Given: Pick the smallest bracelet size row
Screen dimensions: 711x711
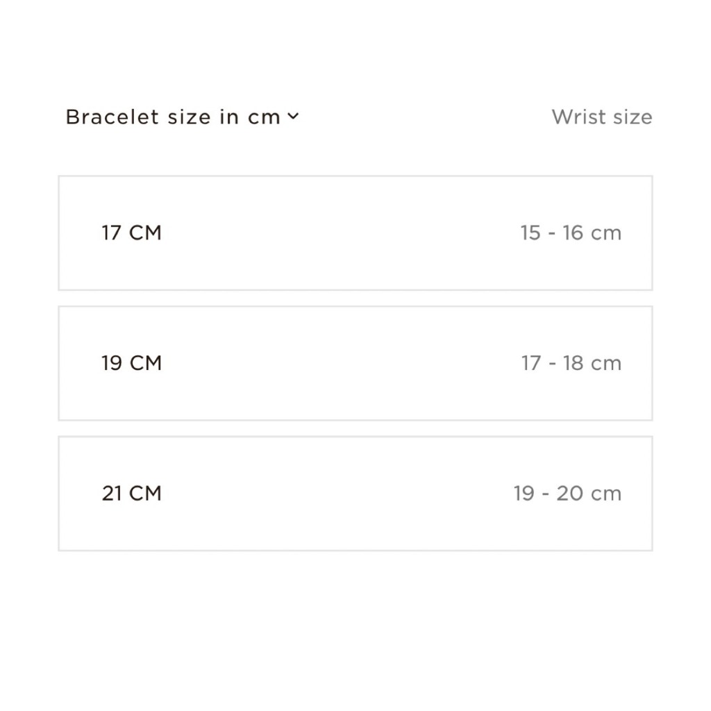Looking at the screenshot, I should coord(355,233).
